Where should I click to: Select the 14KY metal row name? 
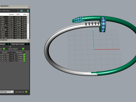[x=3, y=21]
